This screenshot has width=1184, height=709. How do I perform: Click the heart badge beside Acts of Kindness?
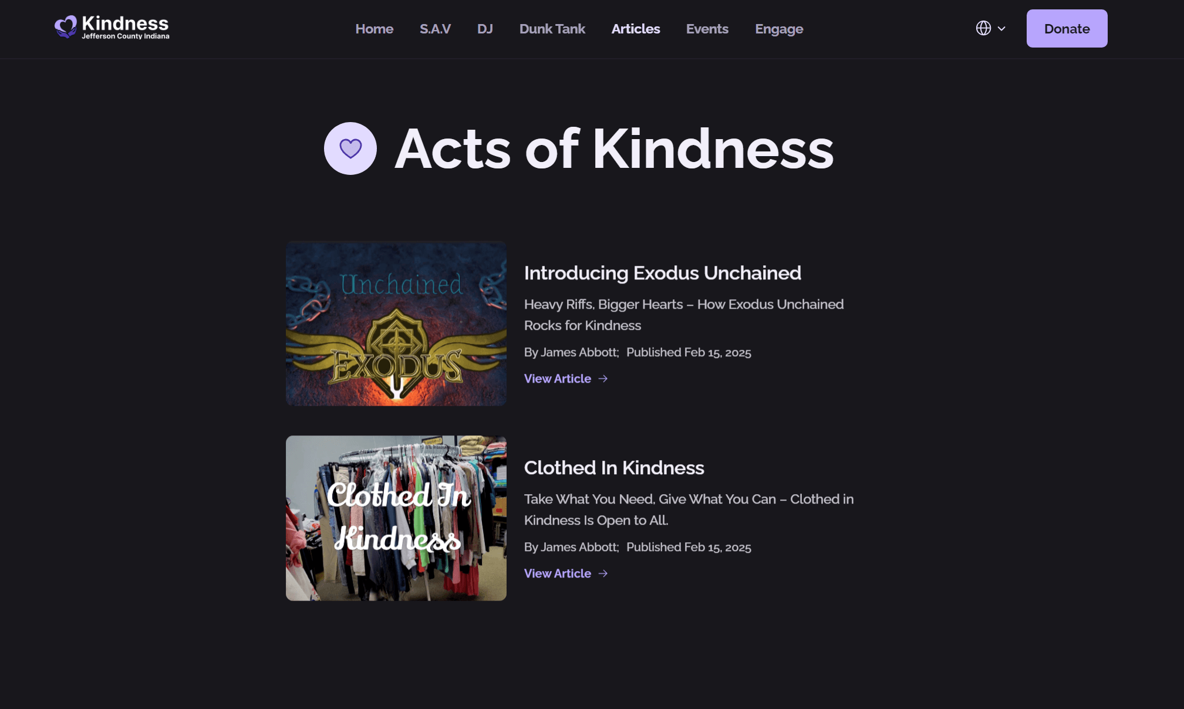(350, 148)
